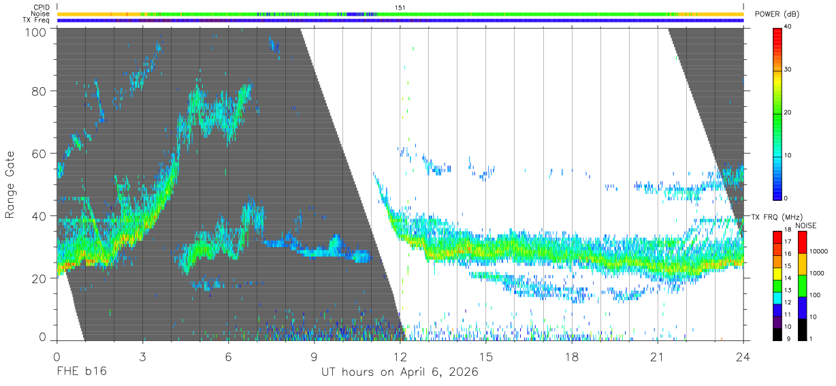Viewport: 836px width, 386px height.
Task: Click UT hours axis tick 15
Action: pyautogui.click(x=486, y=357)
